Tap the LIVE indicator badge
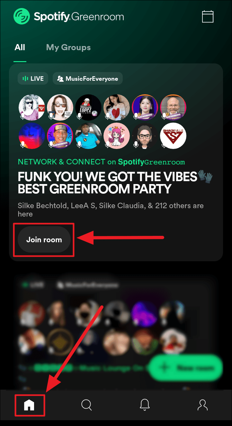Viewport: 232px width, 426px height. [x=33, y=79]
